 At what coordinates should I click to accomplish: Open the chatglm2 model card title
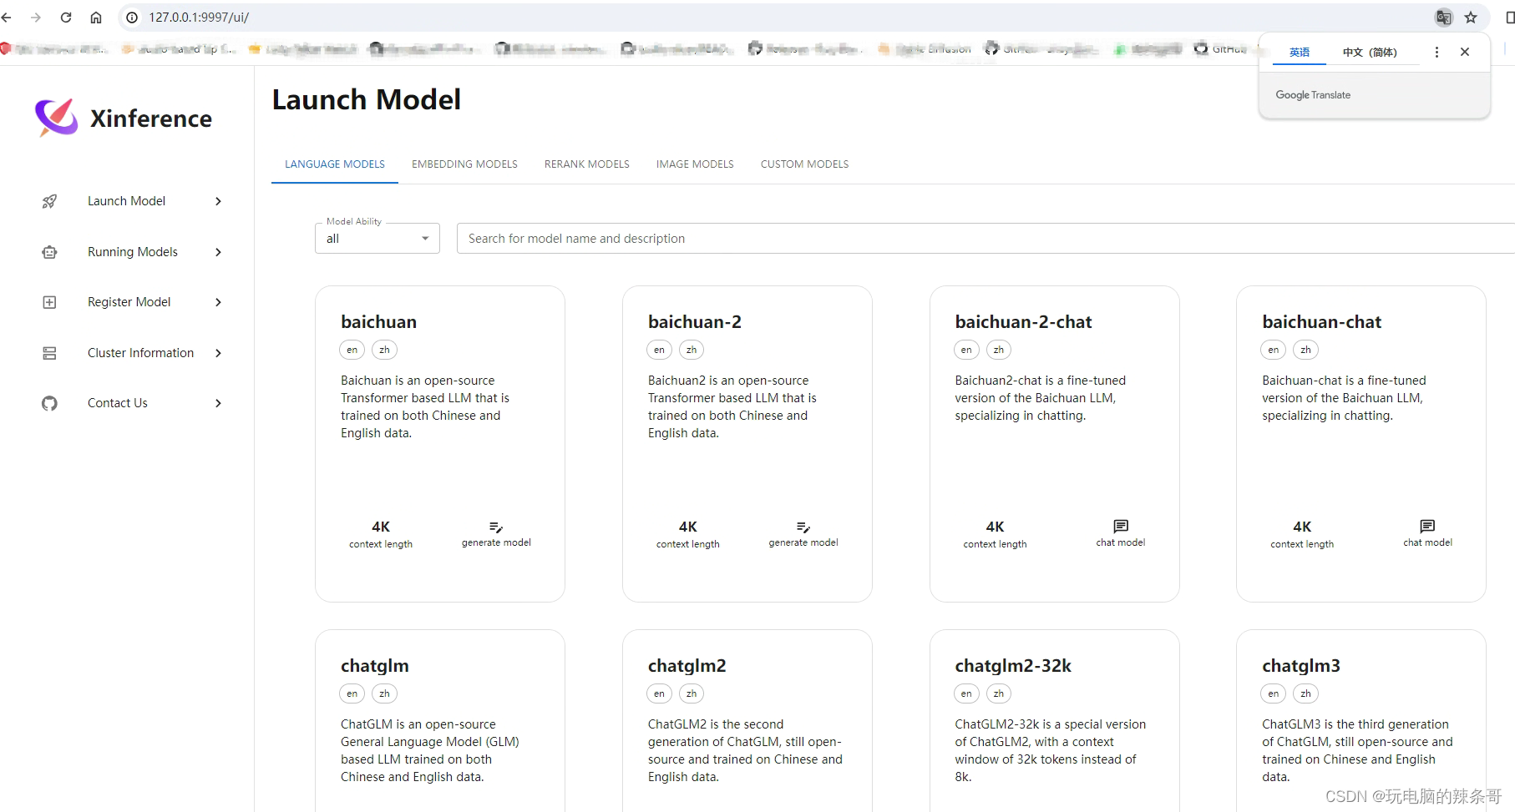coord(687,666)
